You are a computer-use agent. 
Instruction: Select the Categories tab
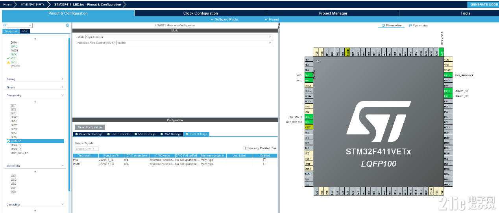point(11,31)
